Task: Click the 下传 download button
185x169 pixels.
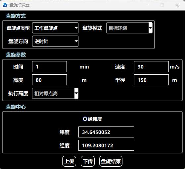Action: pos(88,161)
